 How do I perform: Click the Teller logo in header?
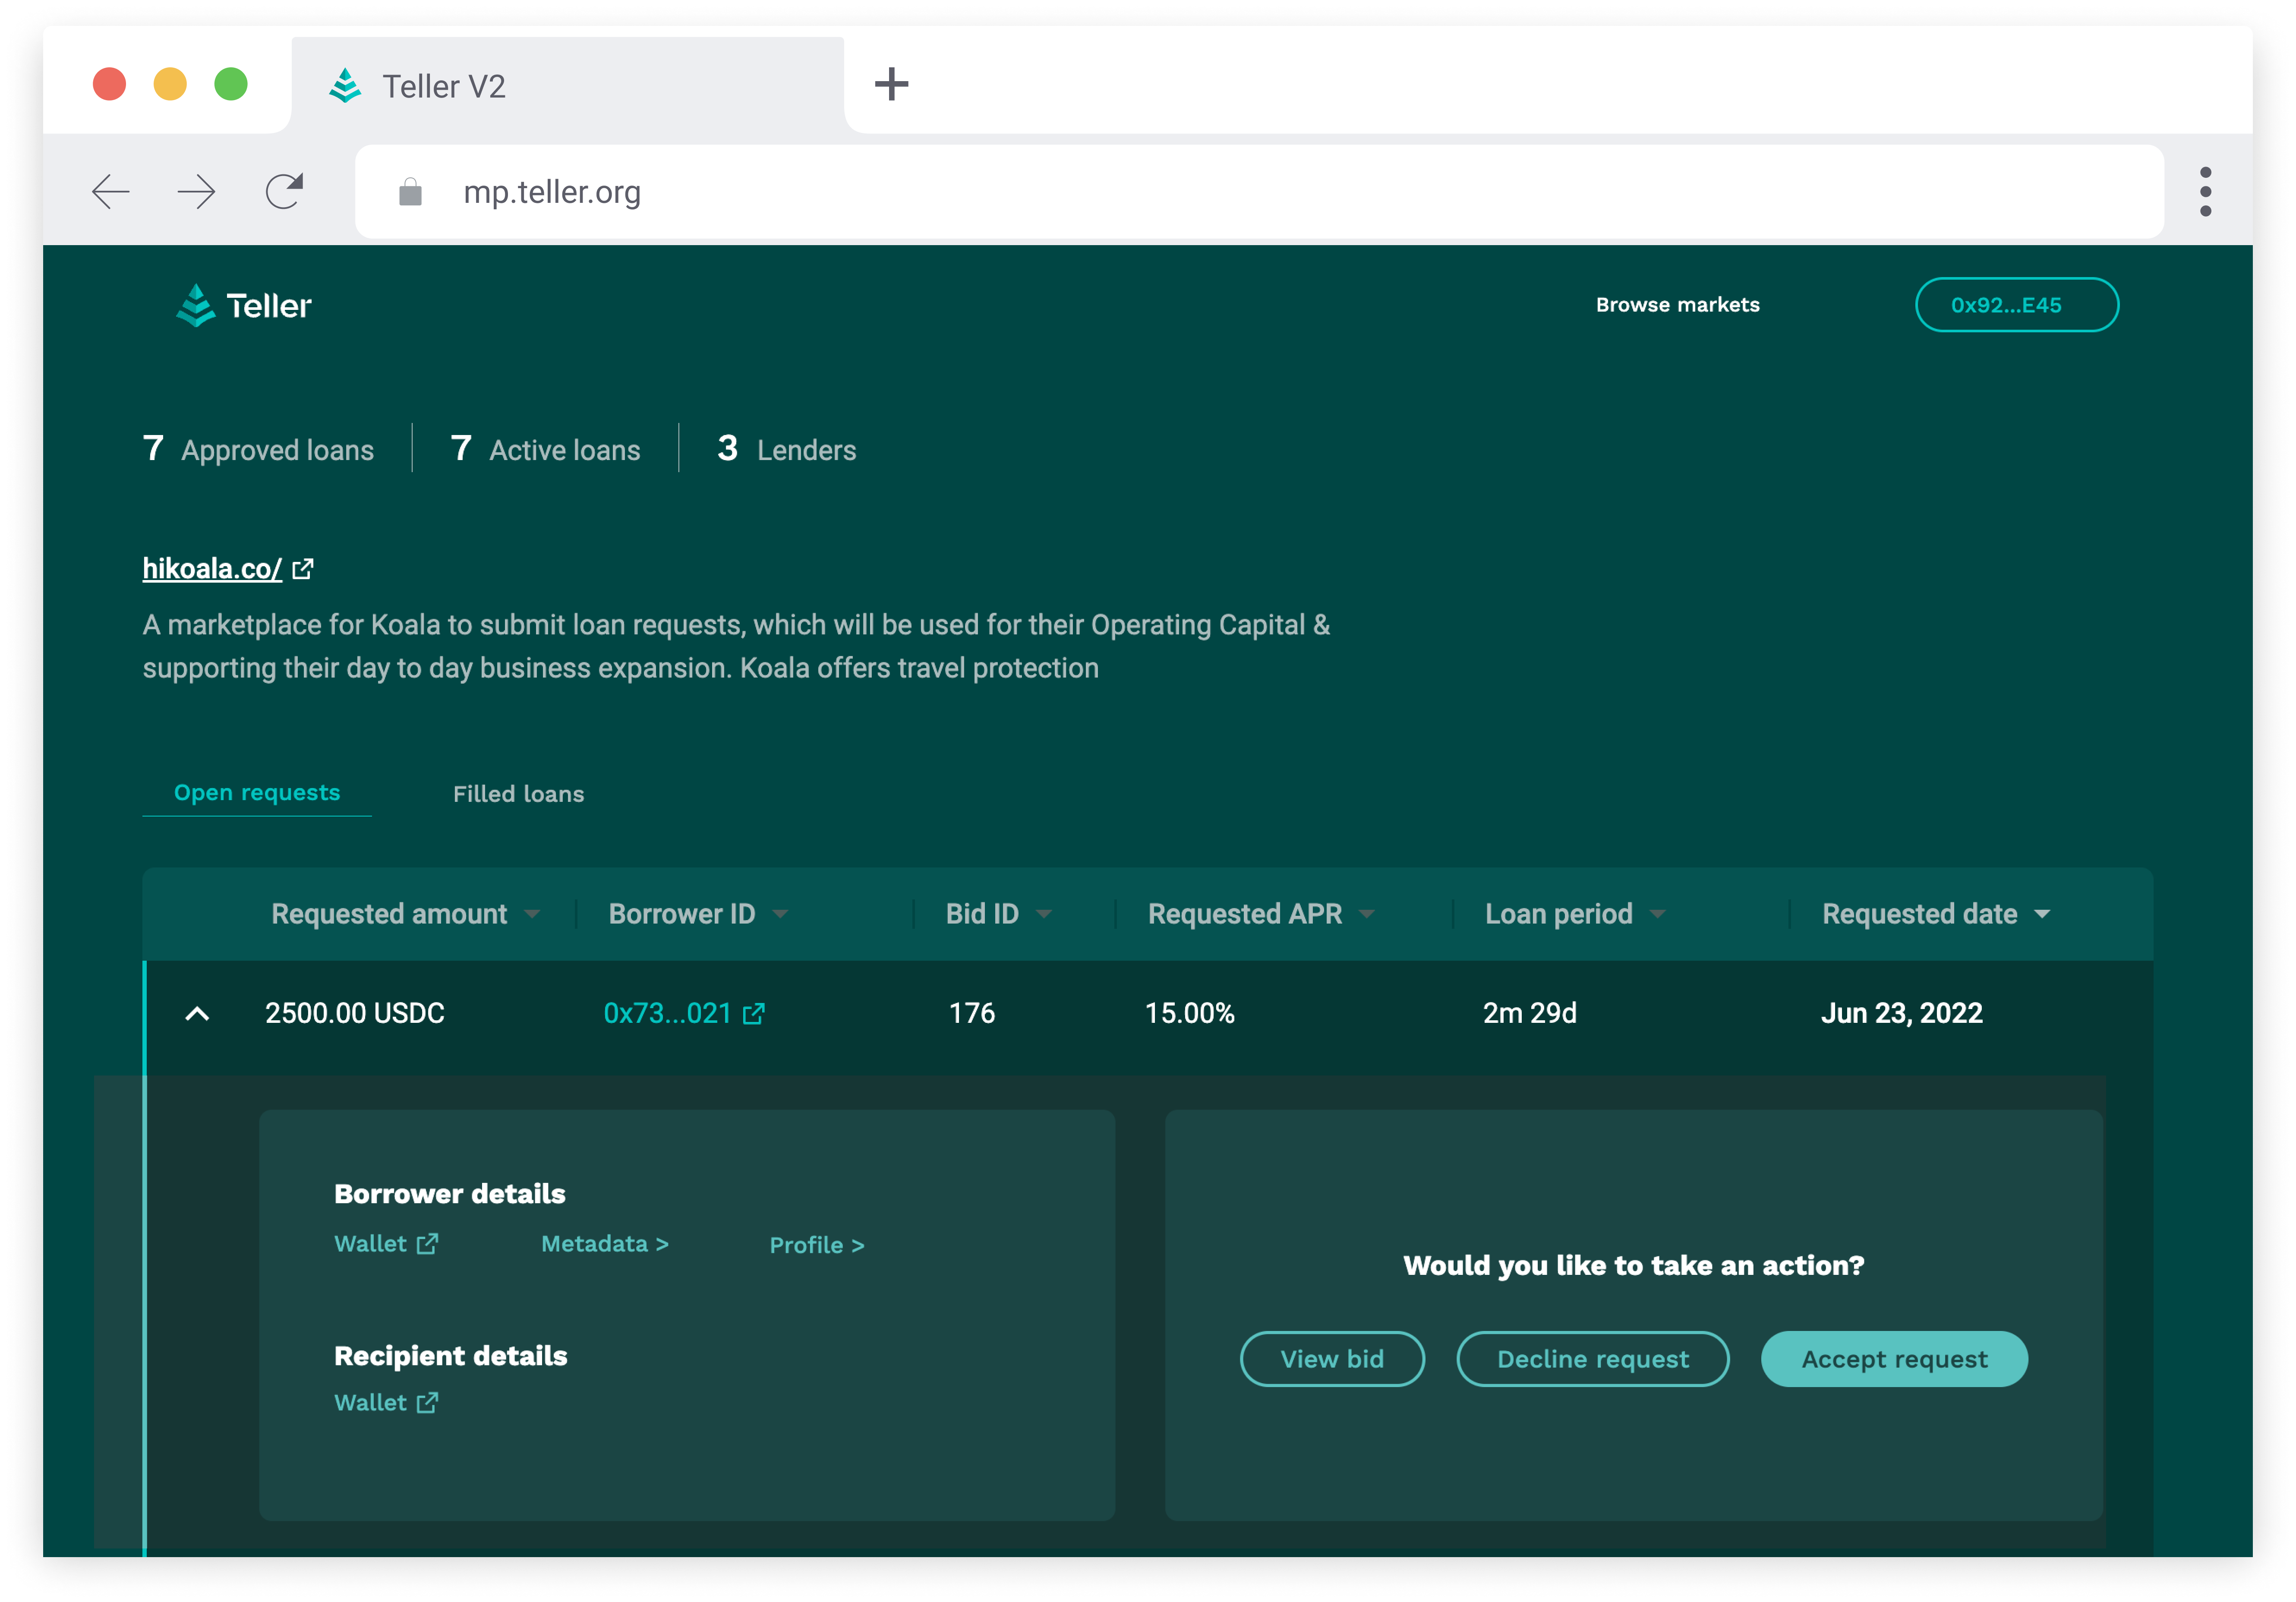click(x=244, y=305)
